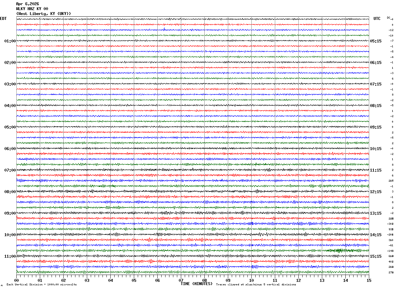Click the minute-axis tick label "09"
This screenshot has height=289, width=395.
coord(228,280)
